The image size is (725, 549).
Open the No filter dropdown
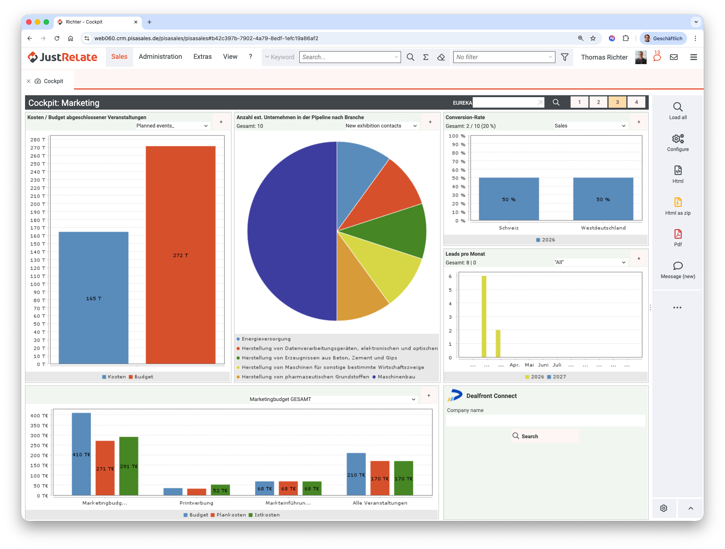tap(504, 57)
